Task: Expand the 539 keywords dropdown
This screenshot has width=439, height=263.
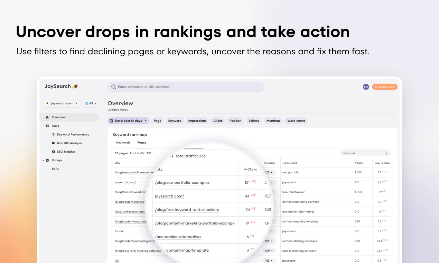Action: [269, 251]
